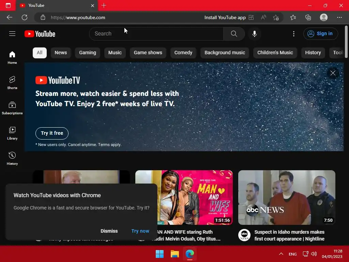The height and width of the screenshot is (262, 349).
Task: Open Shorts from the sidebar
Action: tap(12, 83)
